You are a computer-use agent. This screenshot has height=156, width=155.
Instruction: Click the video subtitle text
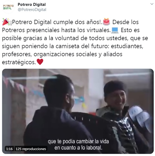78,144
